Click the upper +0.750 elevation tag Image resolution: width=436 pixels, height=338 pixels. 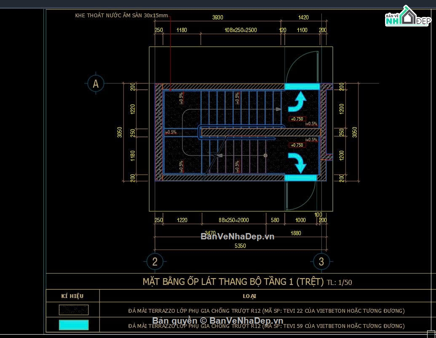297,119
